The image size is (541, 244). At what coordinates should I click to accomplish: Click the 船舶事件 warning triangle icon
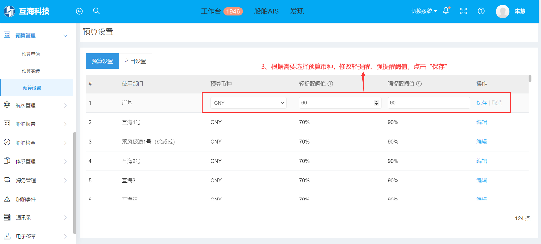click(7, 199)
